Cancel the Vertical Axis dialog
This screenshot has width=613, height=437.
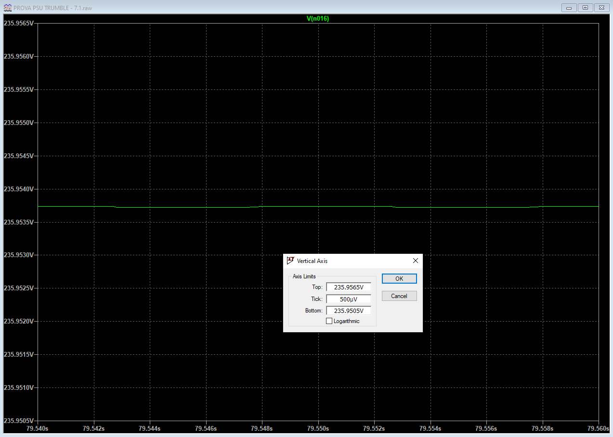(399, 296)
